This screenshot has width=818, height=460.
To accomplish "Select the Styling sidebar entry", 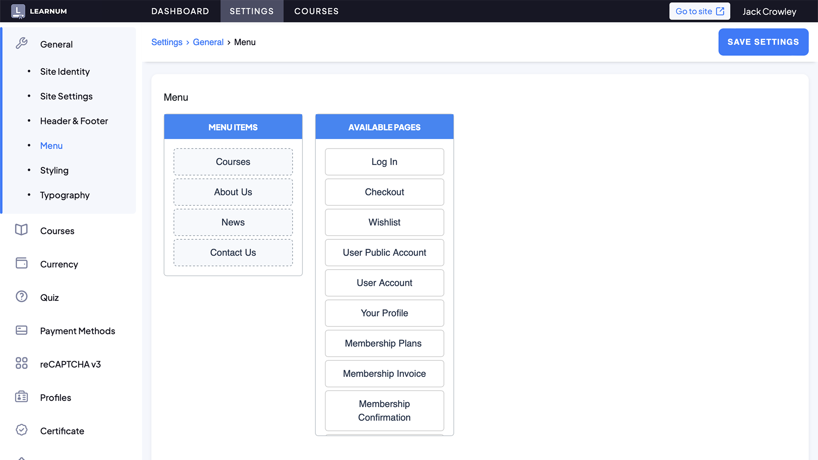I will (54, 170).
